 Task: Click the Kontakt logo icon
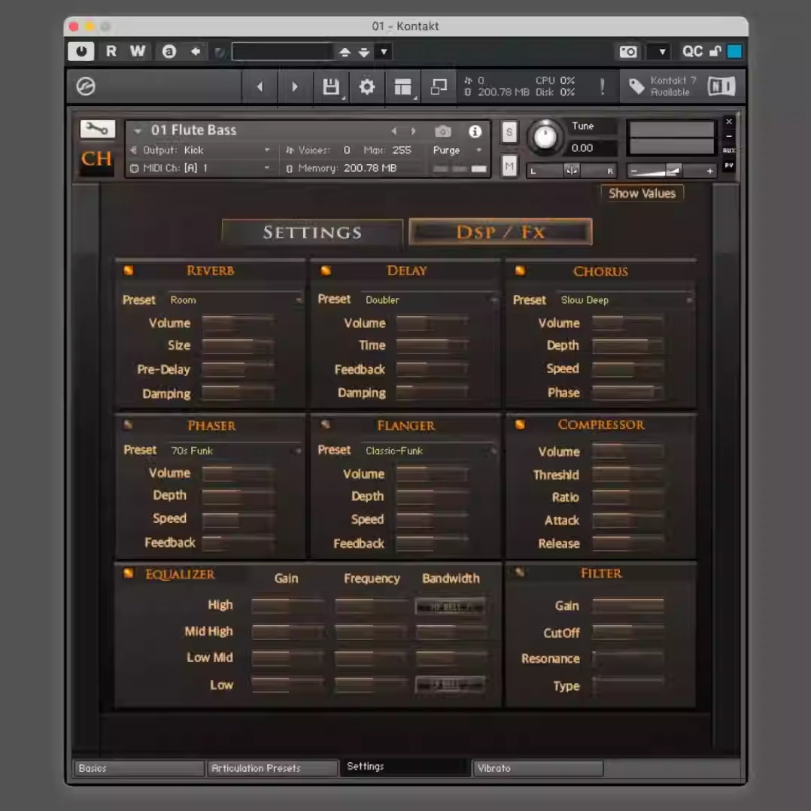tap(86, 87)
